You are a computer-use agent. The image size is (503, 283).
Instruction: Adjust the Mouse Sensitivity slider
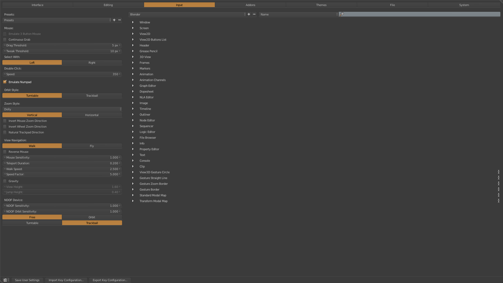pos(62,157)
